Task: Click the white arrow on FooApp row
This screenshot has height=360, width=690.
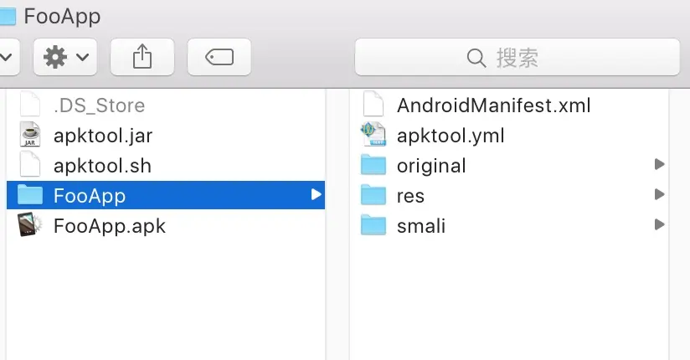Action: click(x=316, y=194)
